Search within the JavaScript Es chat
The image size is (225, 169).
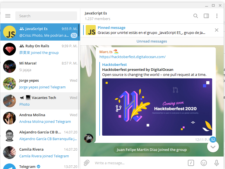(196, 16)
